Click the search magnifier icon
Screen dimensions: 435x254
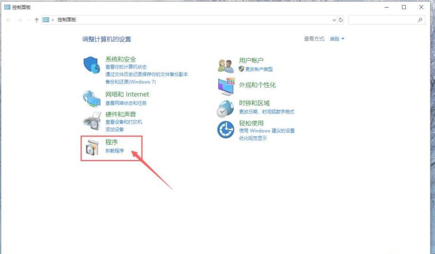pos(420,20)
